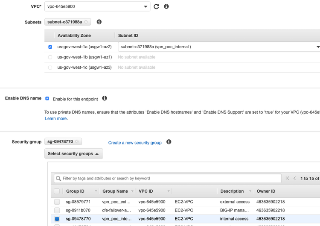This screenshot has width=320, height=226.
Task: Jump to first page of security groups
Action: [x=288, y=179]
